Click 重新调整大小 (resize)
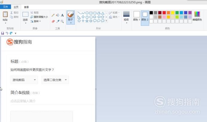Viewport: 207px width, 122px height. [39, 17]
